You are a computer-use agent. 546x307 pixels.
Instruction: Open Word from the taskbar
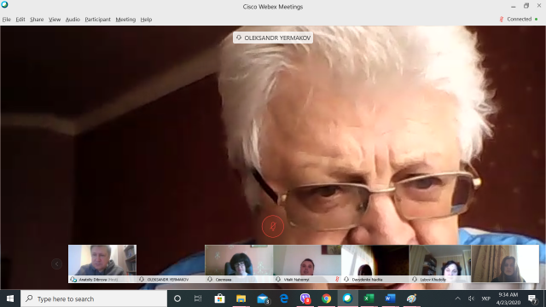click(390, 298)
